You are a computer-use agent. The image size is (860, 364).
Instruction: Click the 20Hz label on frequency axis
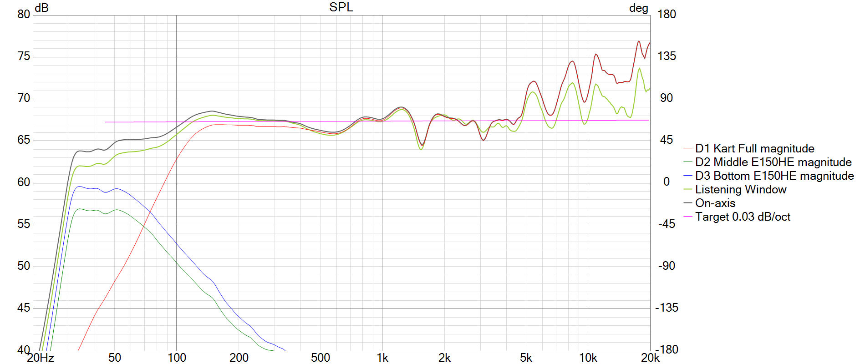pyautogui.click(x=41, y=358)
